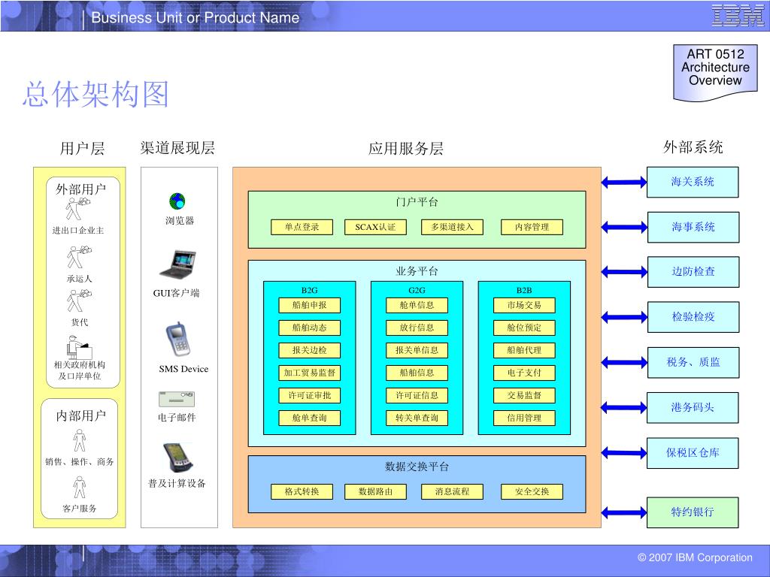Click the ART 0512 Architecture Overview note

(x=716, y=71)
